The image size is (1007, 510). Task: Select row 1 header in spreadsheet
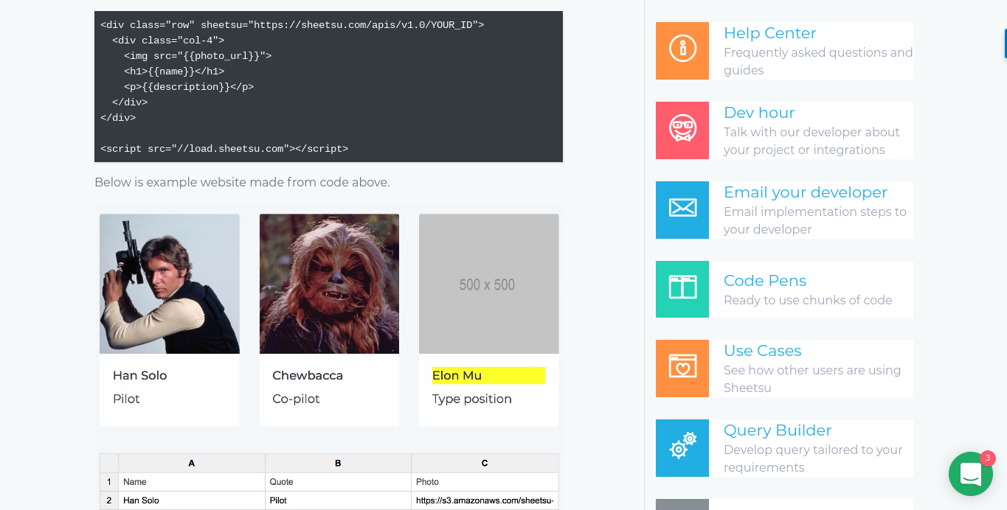[109, 482]
